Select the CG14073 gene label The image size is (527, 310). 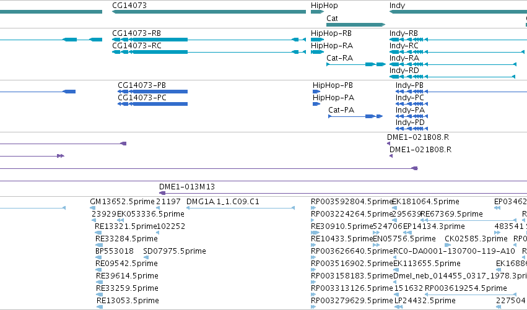[129, 6]
